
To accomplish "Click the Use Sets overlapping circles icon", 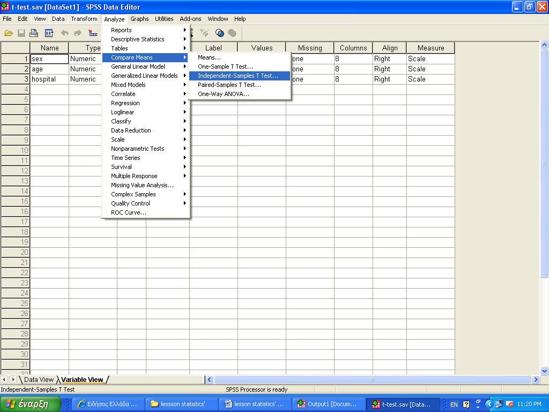I will 219,33.
